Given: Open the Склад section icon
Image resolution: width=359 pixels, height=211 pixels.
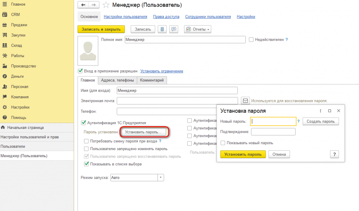Looking at the screenshot, I should click(x=5, y=45).
